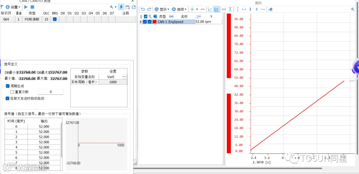Image resolution: width=359 pixels, height=174 pixels.
Task: Click the horizontal zoom arrows icon
Action: [244, 9]
